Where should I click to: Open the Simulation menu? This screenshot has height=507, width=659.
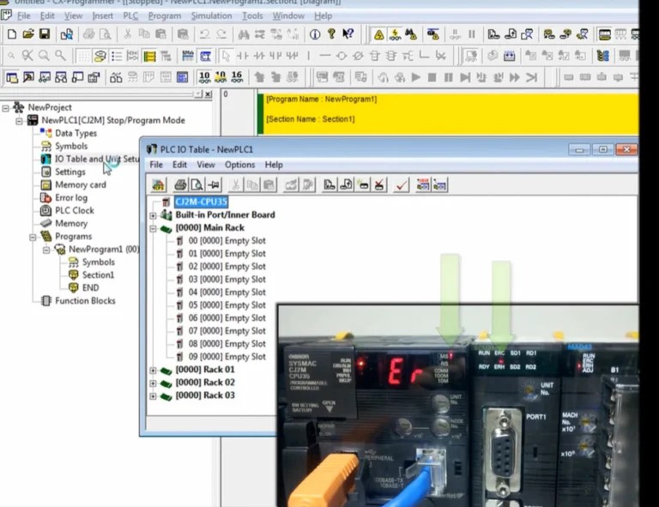[211, 16]
